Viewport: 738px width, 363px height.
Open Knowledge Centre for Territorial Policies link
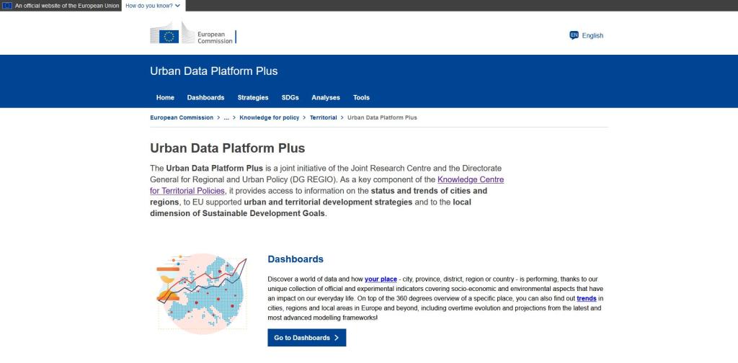(326, 185)
